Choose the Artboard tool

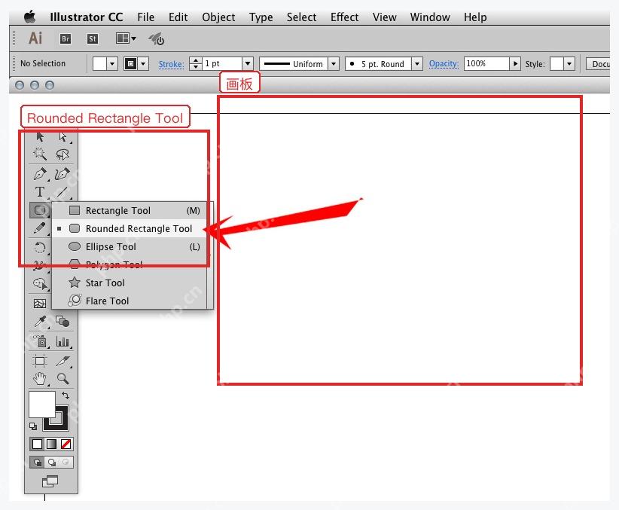pos(40,361)
